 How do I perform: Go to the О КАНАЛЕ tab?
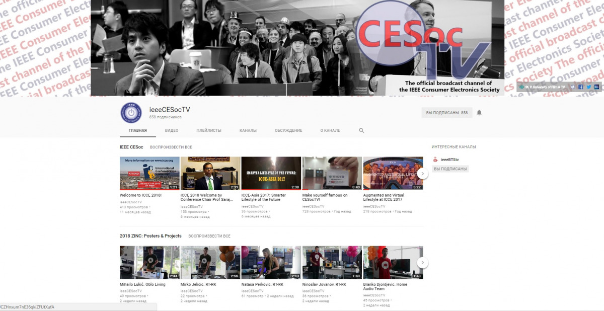pos(330,131)
